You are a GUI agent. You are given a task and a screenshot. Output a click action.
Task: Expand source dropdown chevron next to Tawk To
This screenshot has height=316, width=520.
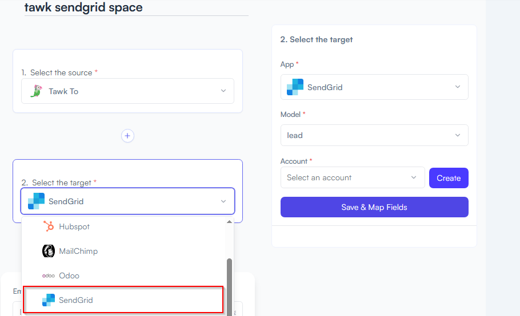point(223,91)
